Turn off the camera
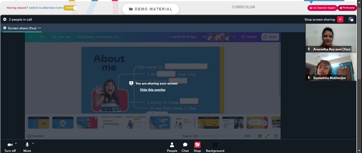The image size is (362, 153). tap(10, 147)
